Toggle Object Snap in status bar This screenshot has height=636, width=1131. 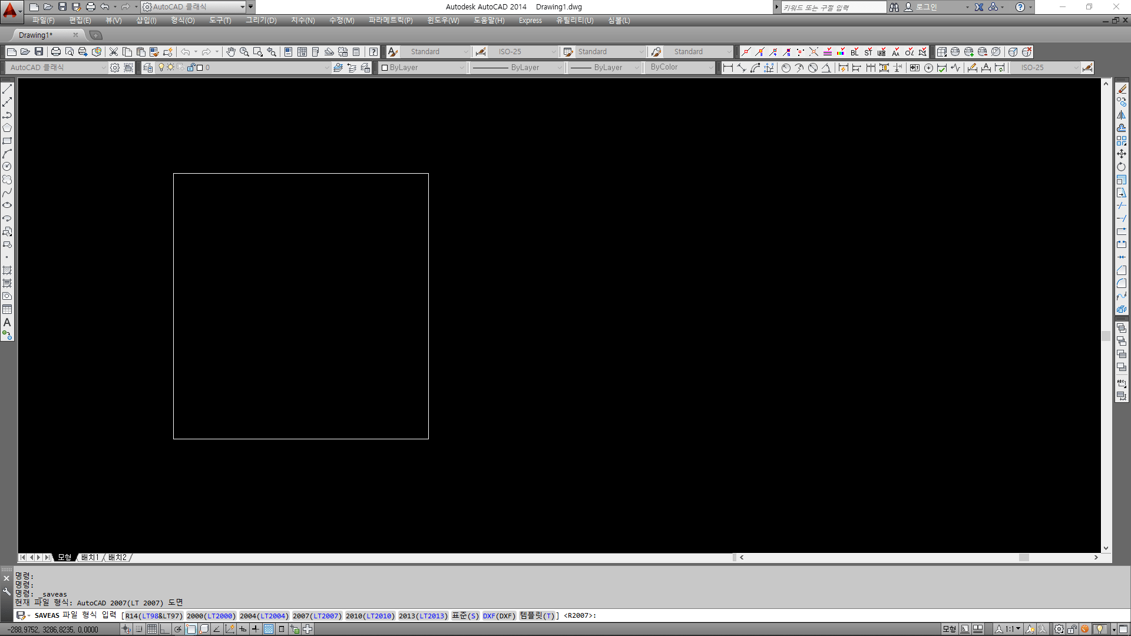point(191,629)
